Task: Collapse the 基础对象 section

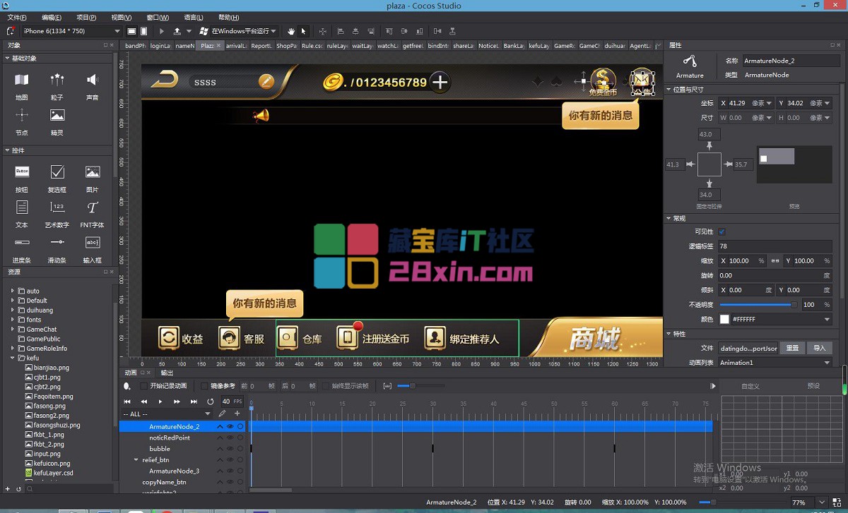Action: [7, 58]
